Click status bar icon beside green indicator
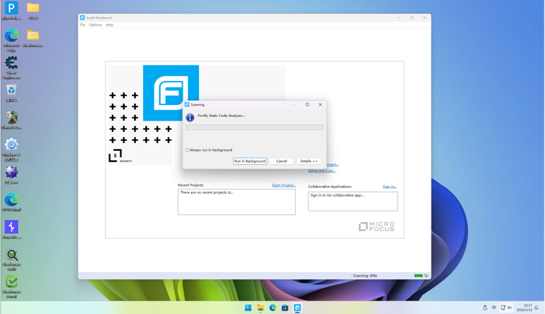This screenshot has width=545, height=314. [426, 276]
